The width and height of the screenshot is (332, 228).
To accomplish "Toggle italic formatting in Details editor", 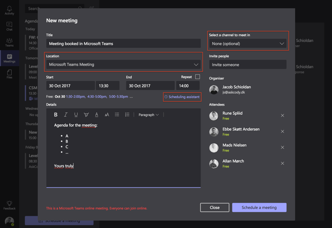I will 66,115.
